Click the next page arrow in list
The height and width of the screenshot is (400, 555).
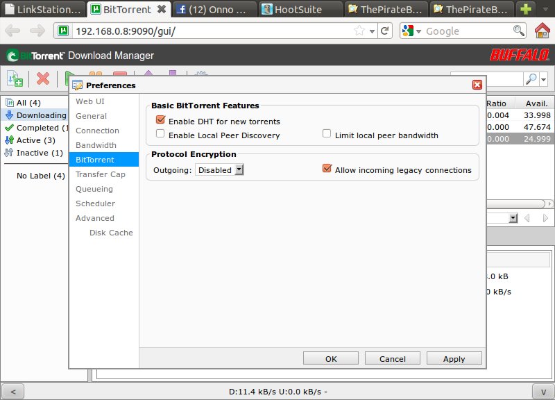[x=545, y=218]
